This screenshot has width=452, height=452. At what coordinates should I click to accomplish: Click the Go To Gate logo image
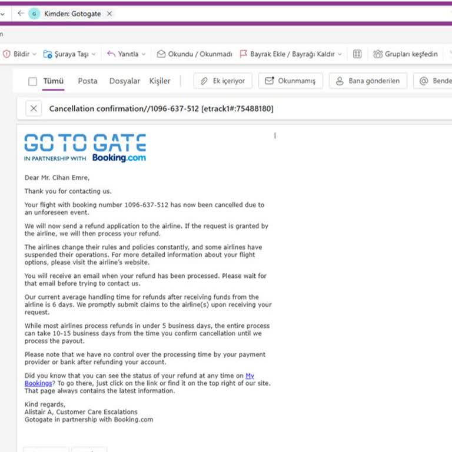[85, 142]
